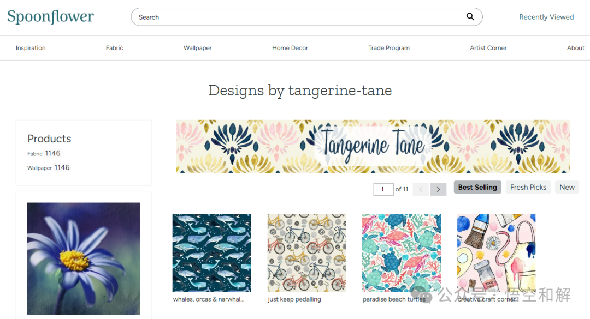
Task: Expand the Wallpaper navigation menu
Action: coord(198,48)
